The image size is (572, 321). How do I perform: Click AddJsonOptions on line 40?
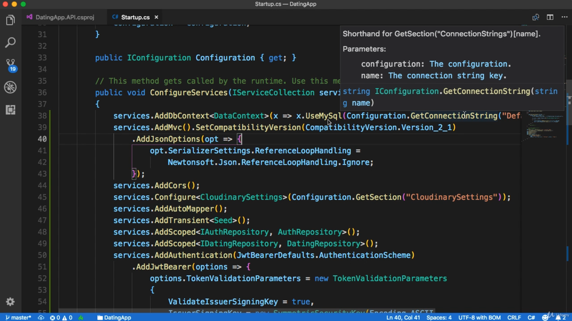tap(168, 139)
